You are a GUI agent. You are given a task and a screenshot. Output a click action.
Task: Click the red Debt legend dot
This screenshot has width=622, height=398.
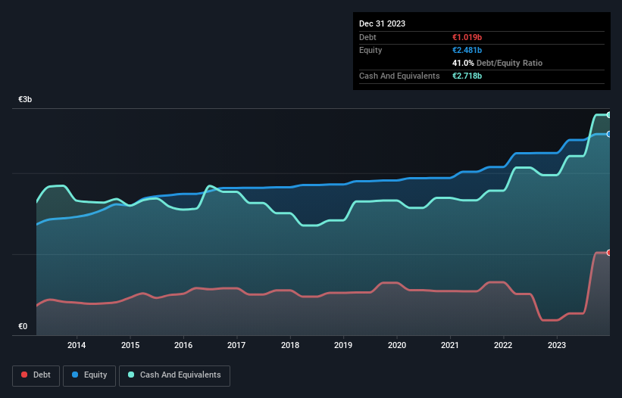pyautogui.click(x=24, y=375)
